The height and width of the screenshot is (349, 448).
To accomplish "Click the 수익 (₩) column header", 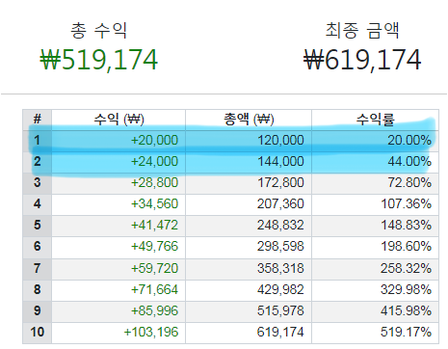I will click(119, 120).
